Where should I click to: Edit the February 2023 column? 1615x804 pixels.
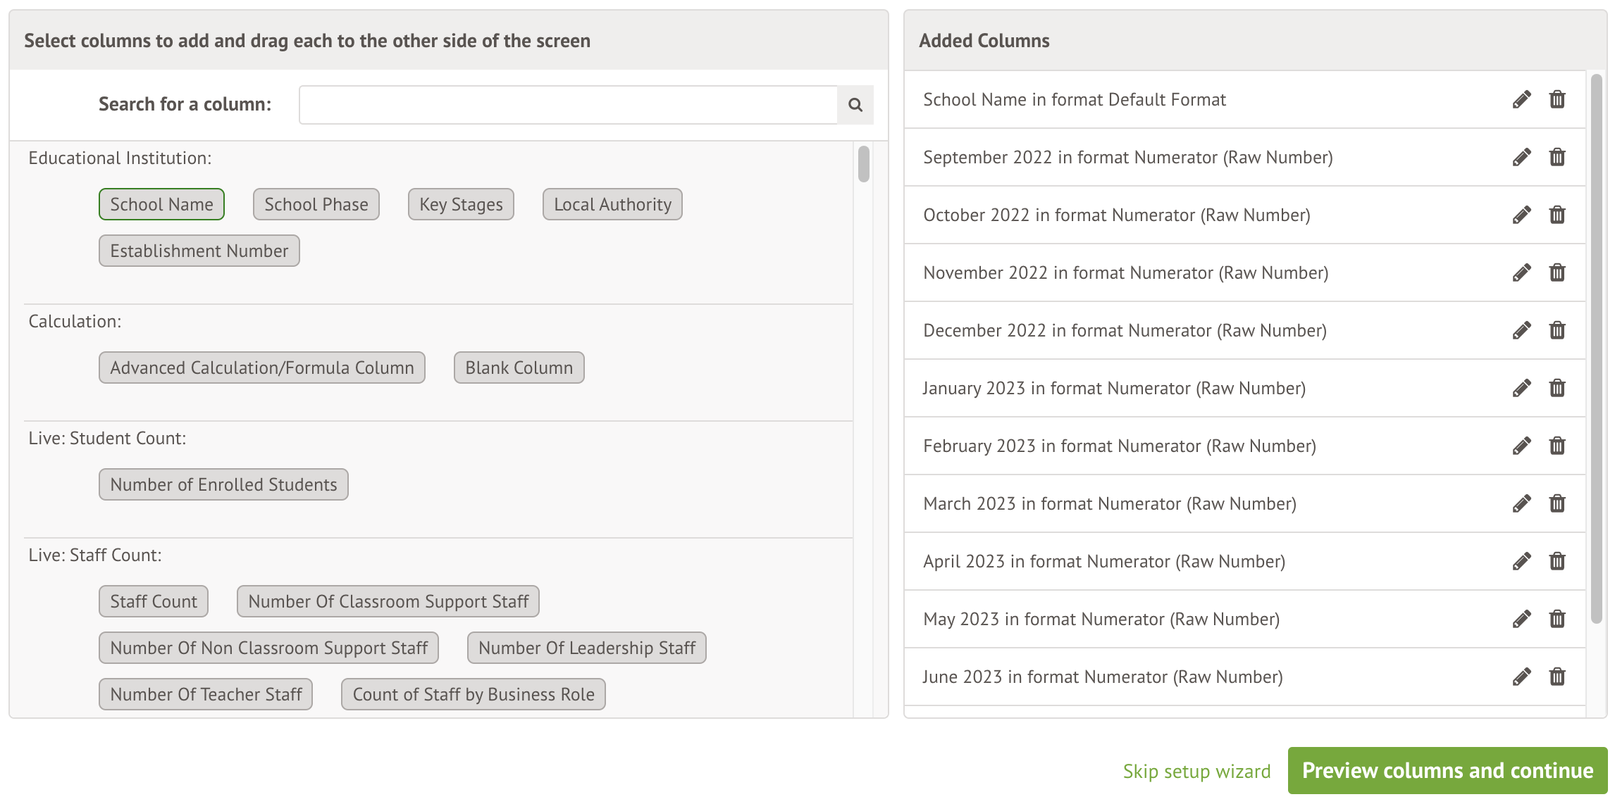pos(1521,446)
